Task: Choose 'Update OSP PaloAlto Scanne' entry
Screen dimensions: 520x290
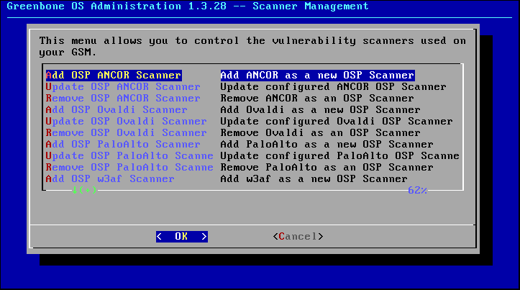Action: [129, 156]
